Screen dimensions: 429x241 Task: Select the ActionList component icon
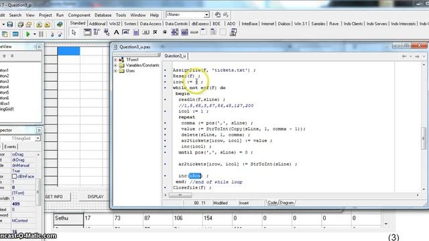233,33
